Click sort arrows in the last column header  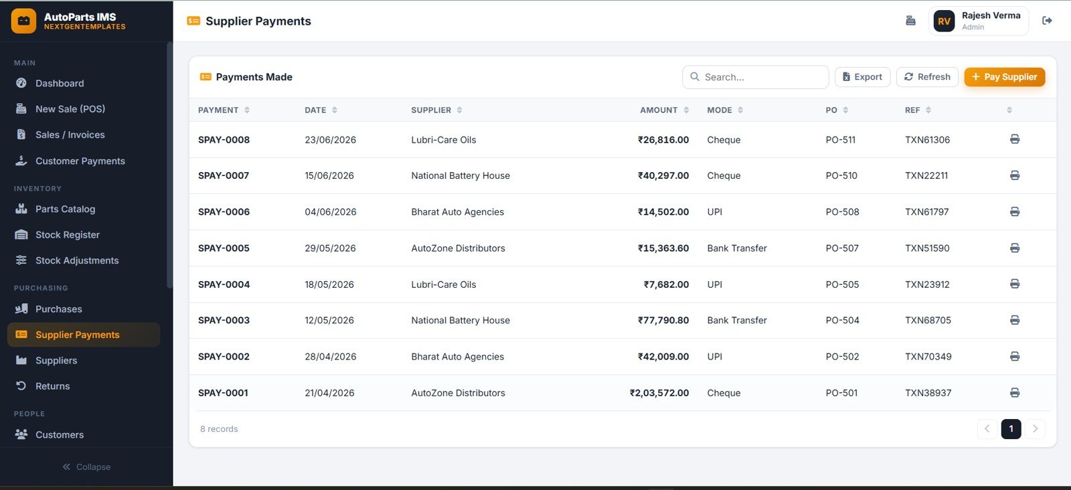point(1009,110)
